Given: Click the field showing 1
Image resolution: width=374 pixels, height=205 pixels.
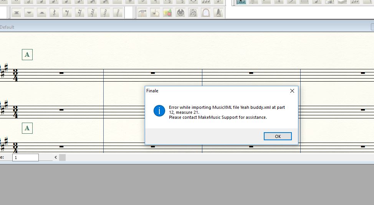Looking at the screenshot, I should tap(25, 157).
